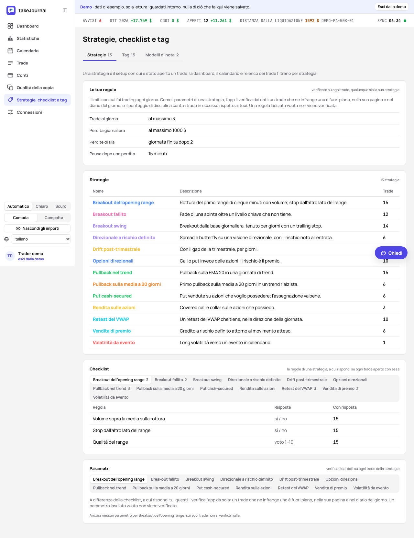Image resolution: width=414 pixels, height=538 pixels.
Task: Open the Breakout dell'opening range strategy link
Action: 123,203
